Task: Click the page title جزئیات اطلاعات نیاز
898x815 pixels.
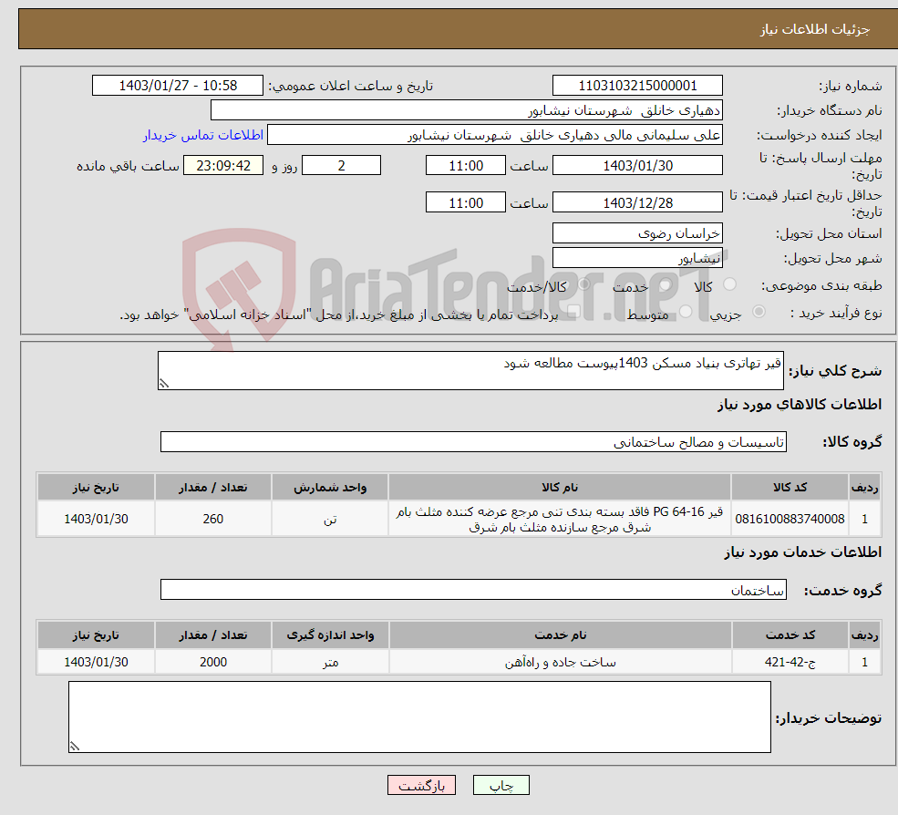Action: (x=814, y=29)
